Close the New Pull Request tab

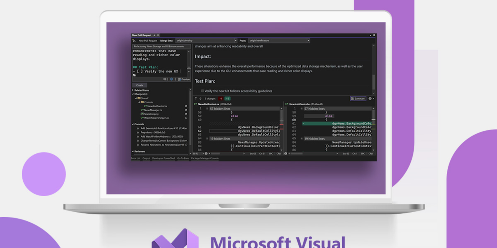(x=158, y=35)
